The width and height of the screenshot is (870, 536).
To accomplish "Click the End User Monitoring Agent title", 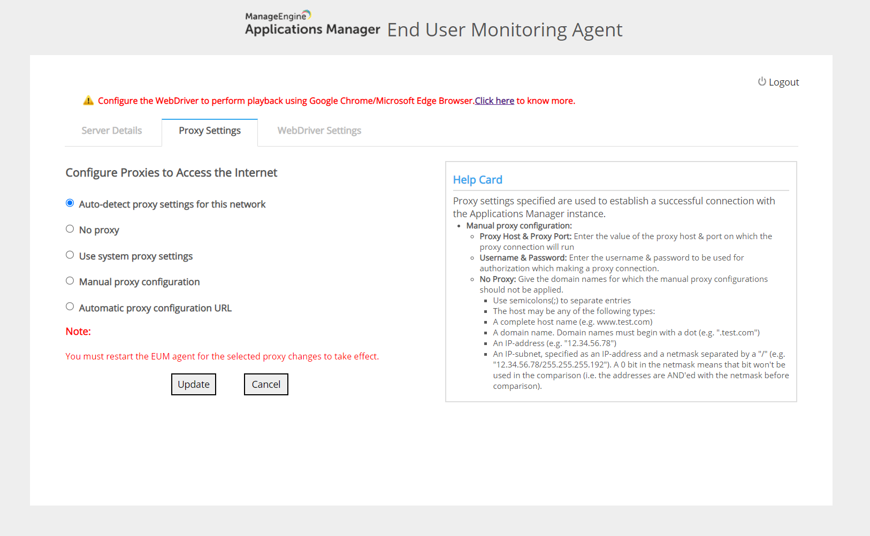I will (x=505, y=30).
